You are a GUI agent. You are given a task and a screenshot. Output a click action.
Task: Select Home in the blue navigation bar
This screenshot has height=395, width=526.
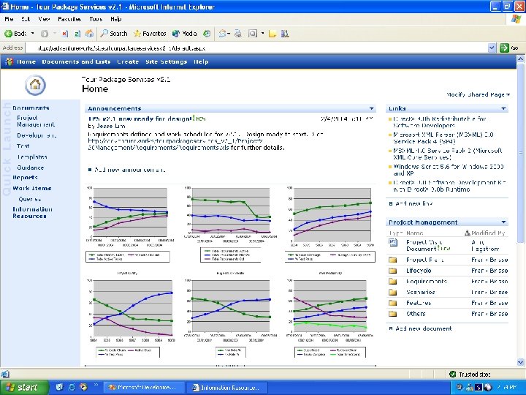tap(26, 61)
